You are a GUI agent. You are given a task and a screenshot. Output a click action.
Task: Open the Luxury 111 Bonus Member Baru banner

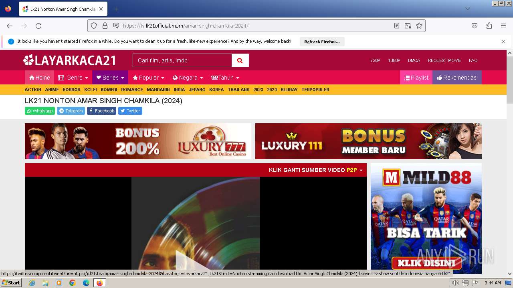click(x=368, y=141)
